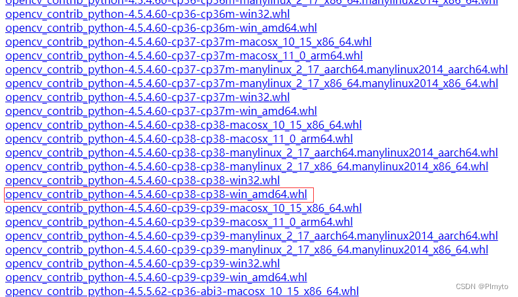The image size is (518, 297).
Task: Click the cp39-cp39-win32.whl link
Action: pyautogui.click(x=143, y=264)
